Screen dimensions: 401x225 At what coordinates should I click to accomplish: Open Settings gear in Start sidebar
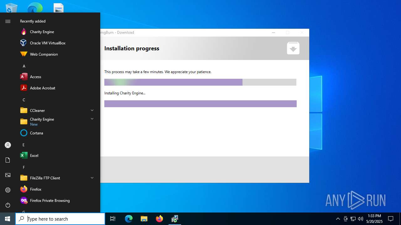point(8,190)
